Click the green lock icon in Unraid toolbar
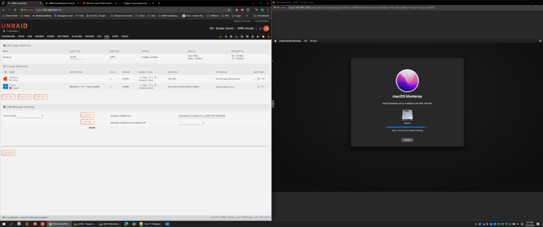 (220, 36)
